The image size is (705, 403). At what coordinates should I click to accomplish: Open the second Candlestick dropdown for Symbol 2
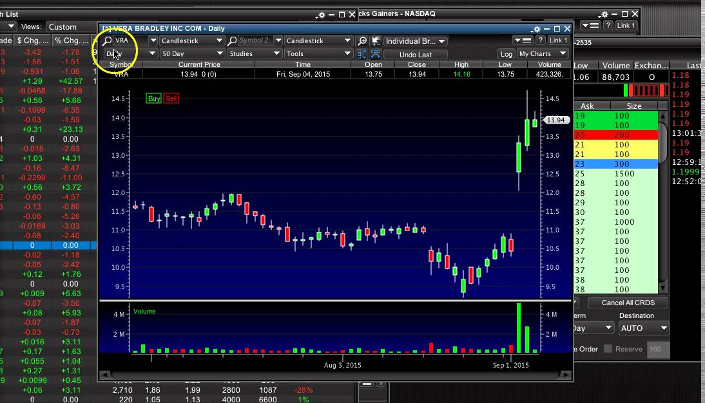[318, 41]
